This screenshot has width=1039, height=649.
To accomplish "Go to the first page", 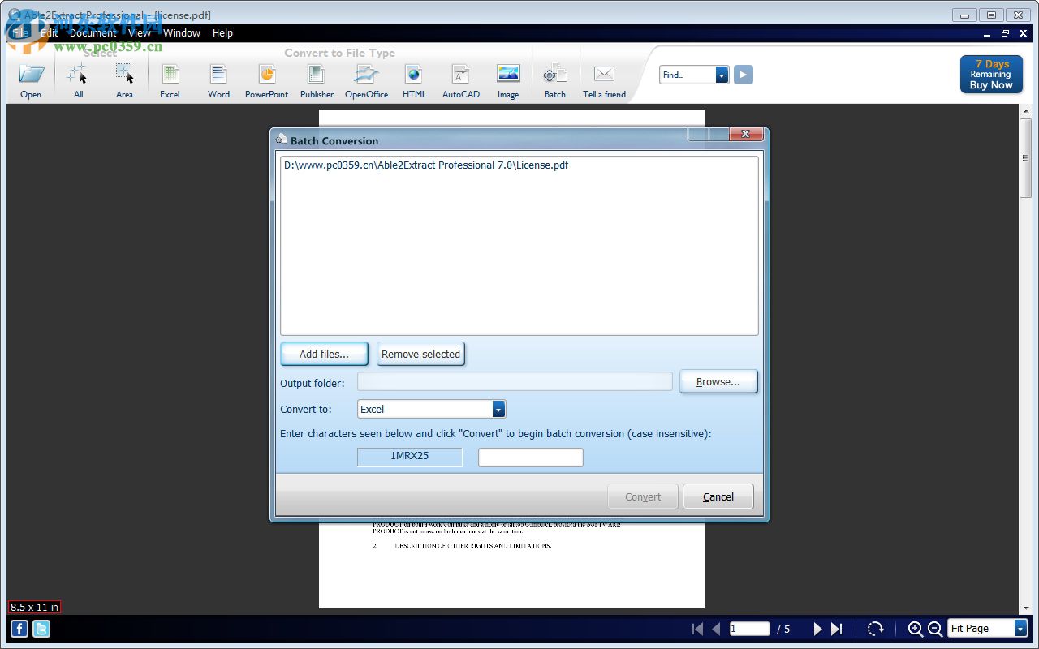I will tap(697, 629).
